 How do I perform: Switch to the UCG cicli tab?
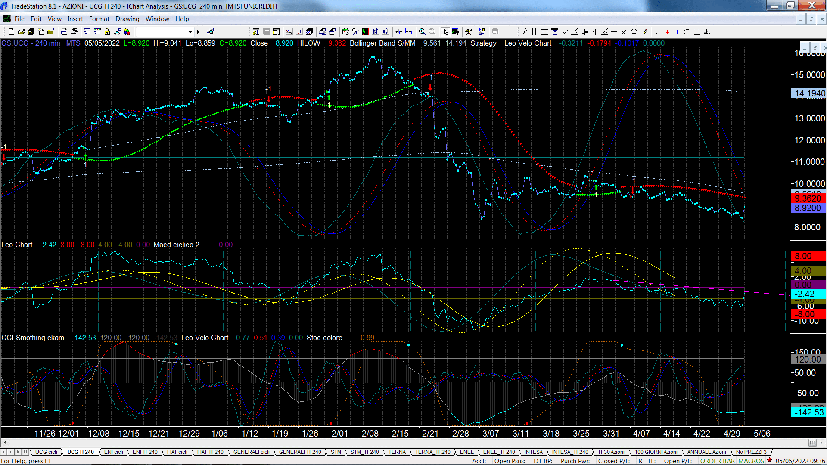coord(46,452)
